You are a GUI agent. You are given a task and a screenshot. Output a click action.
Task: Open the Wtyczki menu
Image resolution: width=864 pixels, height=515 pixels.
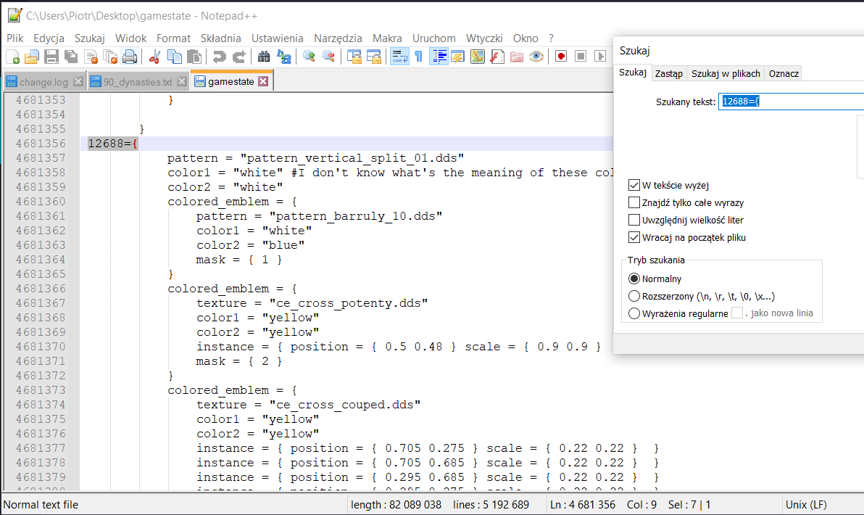484,38
